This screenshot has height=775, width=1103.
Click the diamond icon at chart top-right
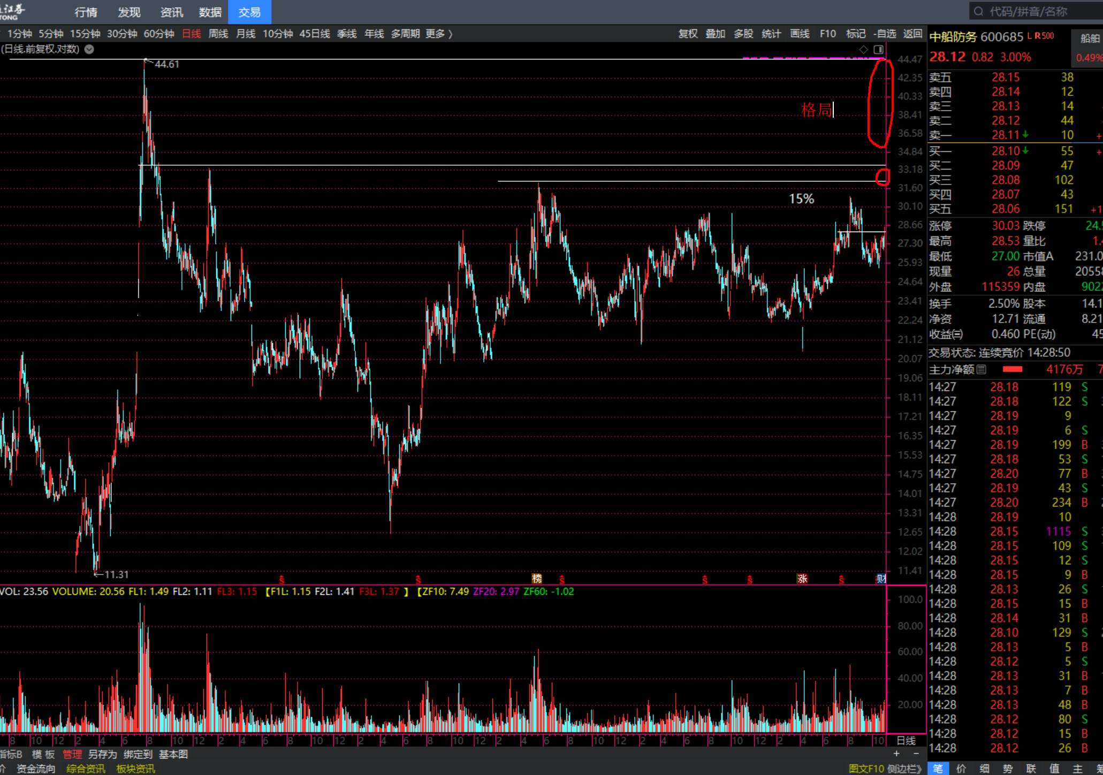pos(863,49)
